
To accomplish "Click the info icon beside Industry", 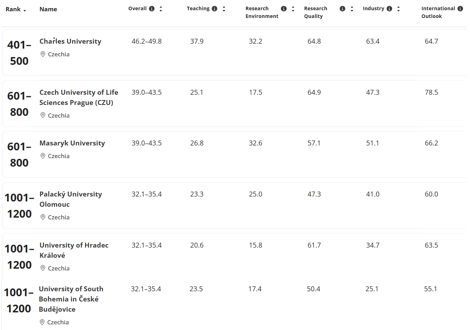I will (389, 8).
